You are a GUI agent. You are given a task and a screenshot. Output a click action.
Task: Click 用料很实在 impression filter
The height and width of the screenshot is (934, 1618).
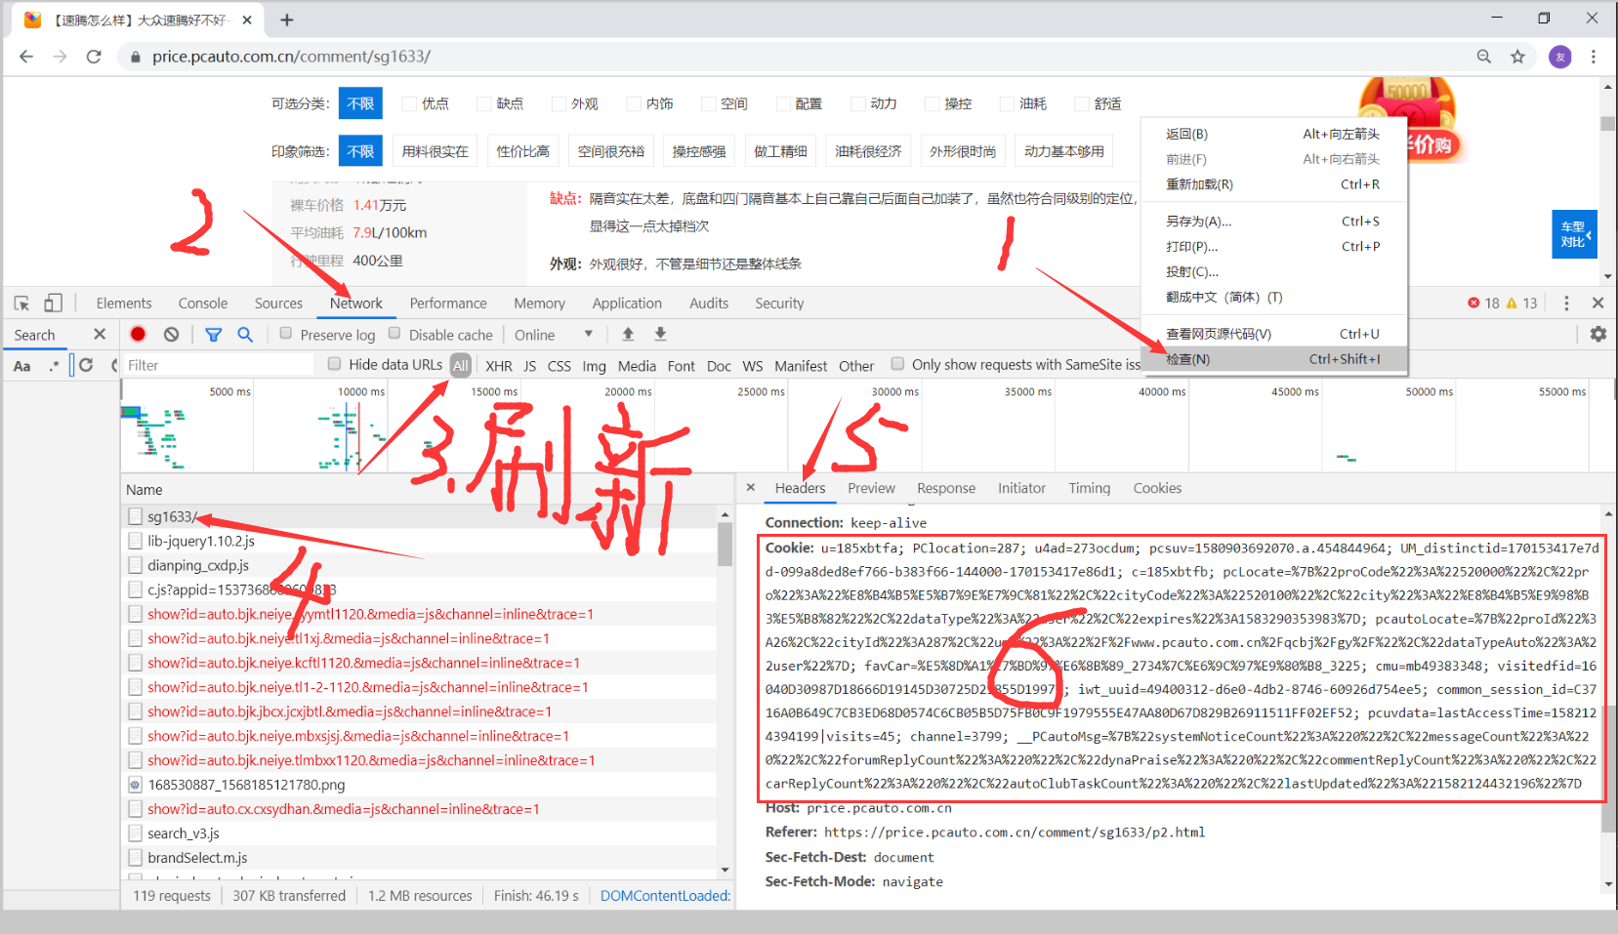point(436,151)
